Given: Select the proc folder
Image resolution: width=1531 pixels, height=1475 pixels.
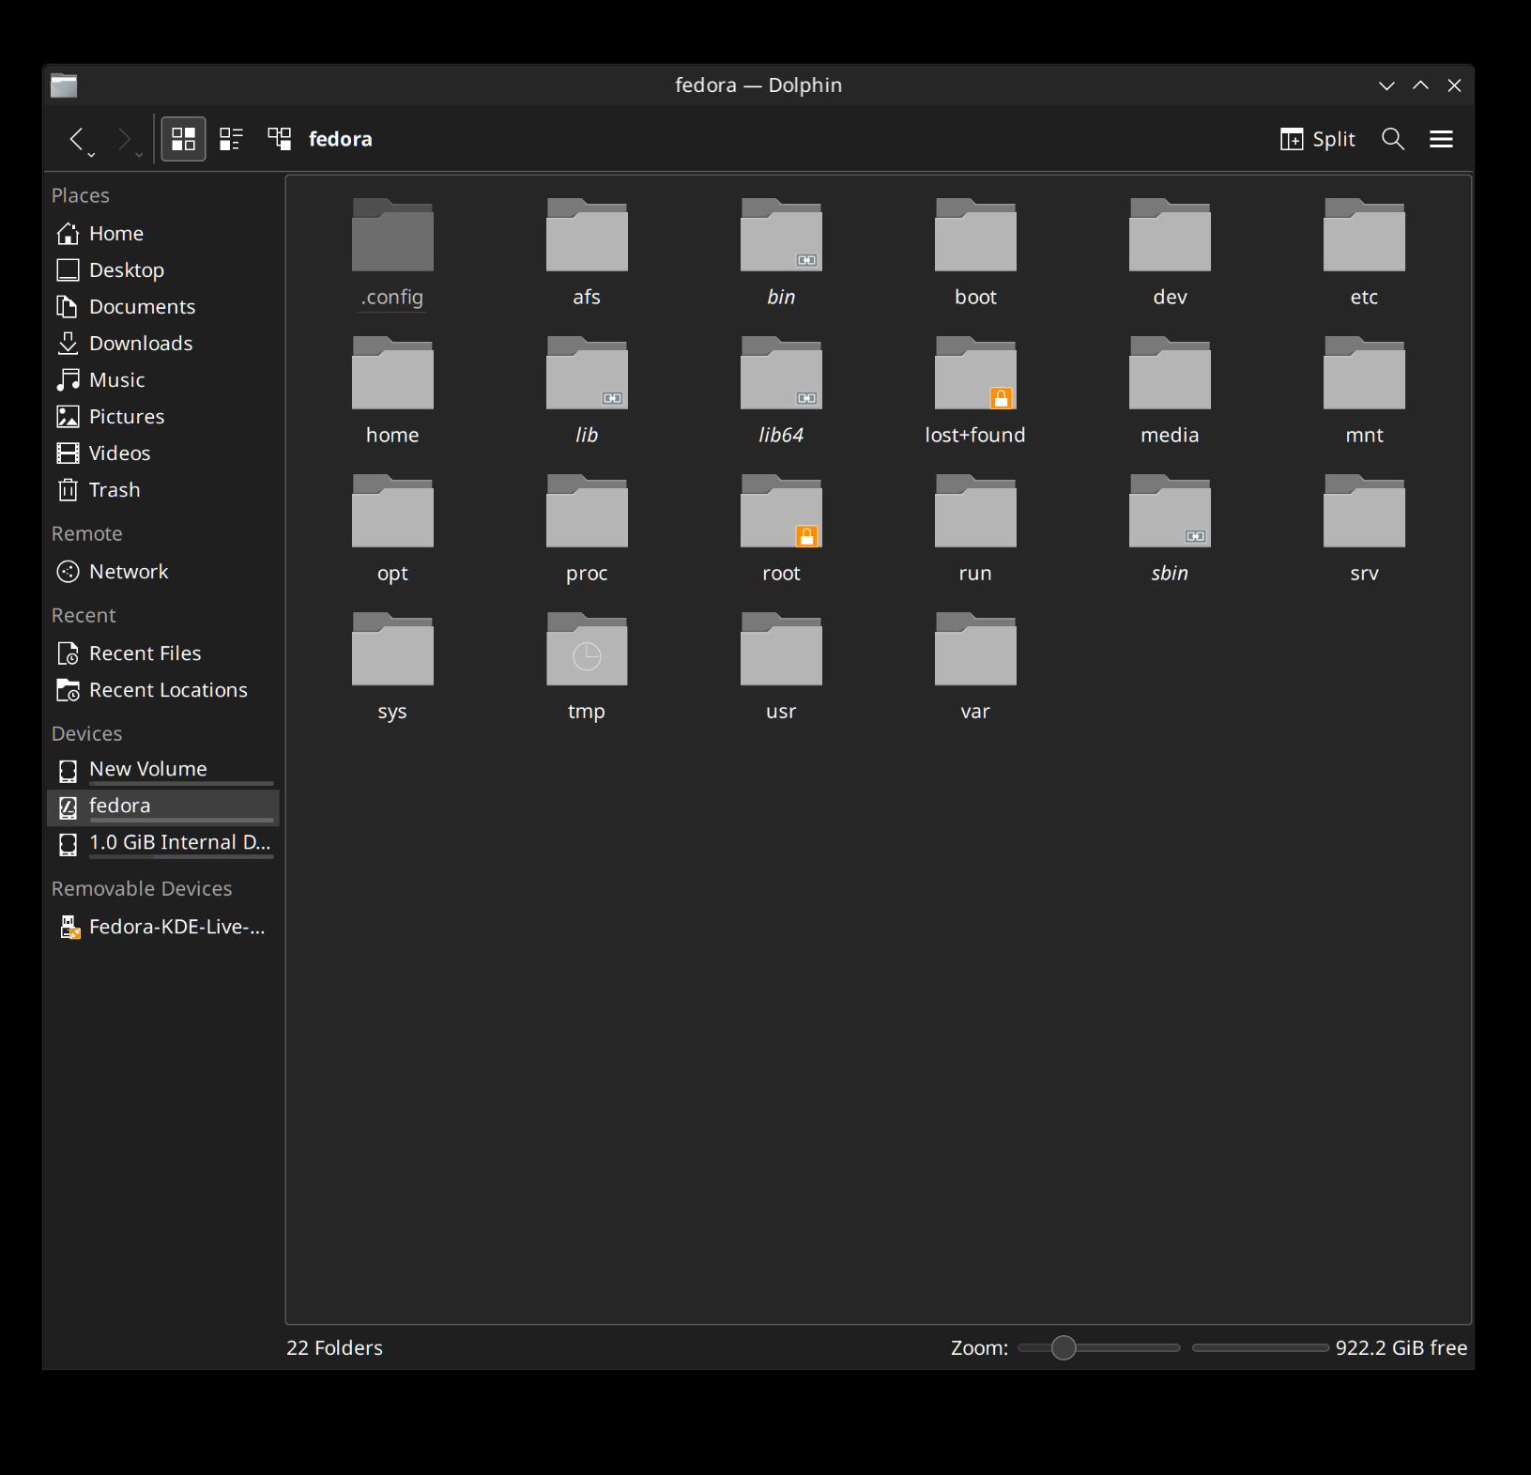Looking at the screenshot, I should pos(587,530).
